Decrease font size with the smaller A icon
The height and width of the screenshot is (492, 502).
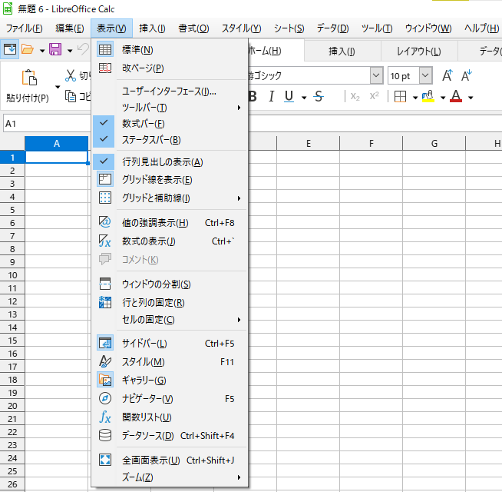(x=467, y=75)
